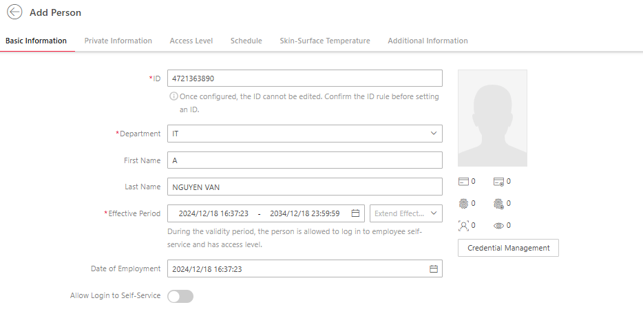Click the effective period end date 2034/12/18
Viewport: 643px width, 327px height.
point(305,213)
